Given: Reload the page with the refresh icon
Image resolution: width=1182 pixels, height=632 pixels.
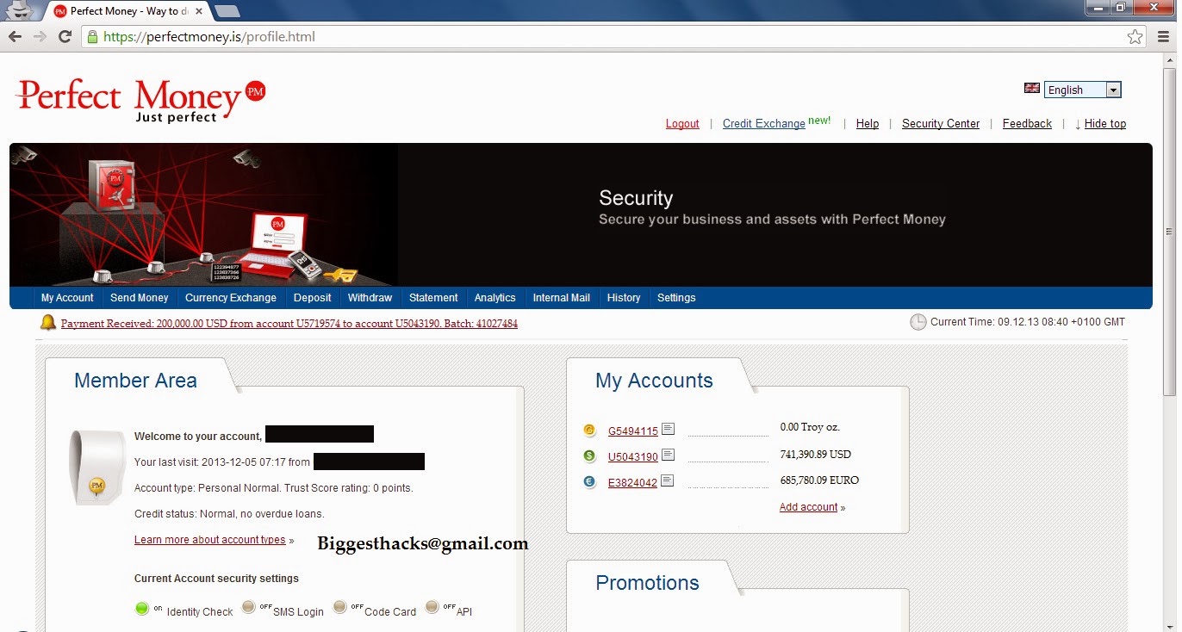Looking at the screenshot, I should [x=65, y=37].
